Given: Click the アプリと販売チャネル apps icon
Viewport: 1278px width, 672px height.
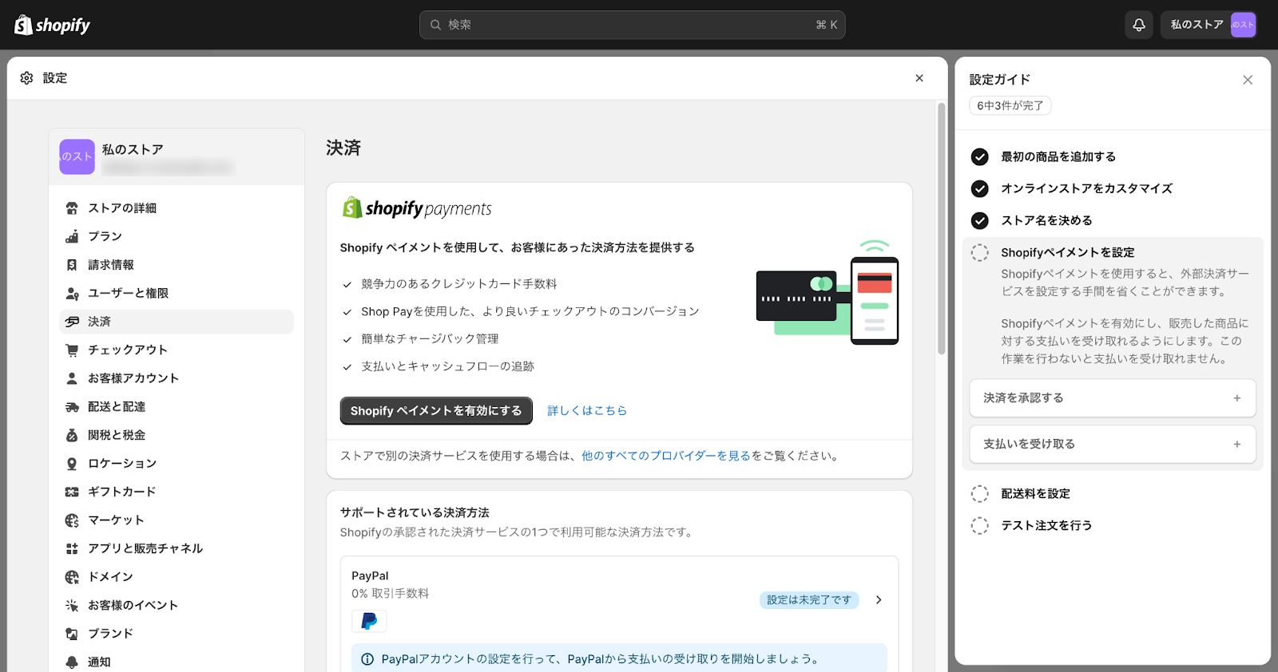Looking at the screenshot, I should pos(72,548).
